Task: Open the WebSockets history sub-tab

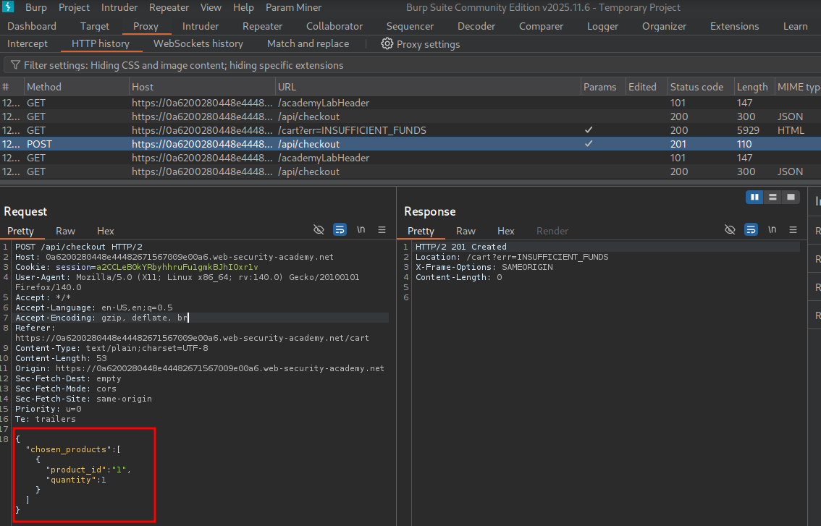Action: click(x=198, y=44)
